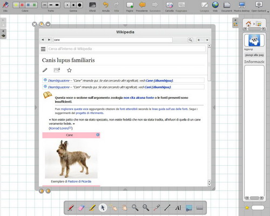This screenshot has height=216, width=270.
Task: Pick the red color swatch
Action: [22, 5]
